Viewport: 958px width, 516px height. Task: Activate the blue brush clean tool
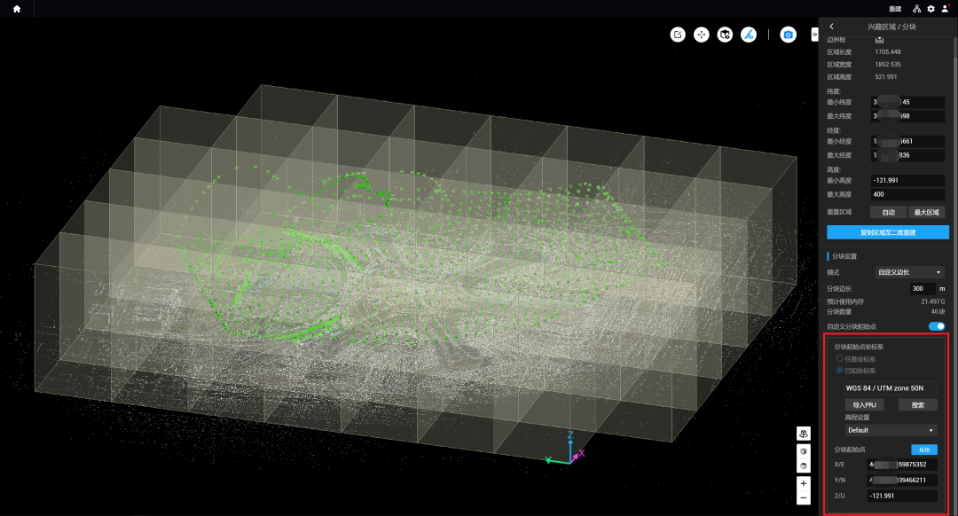coord(750,35)
